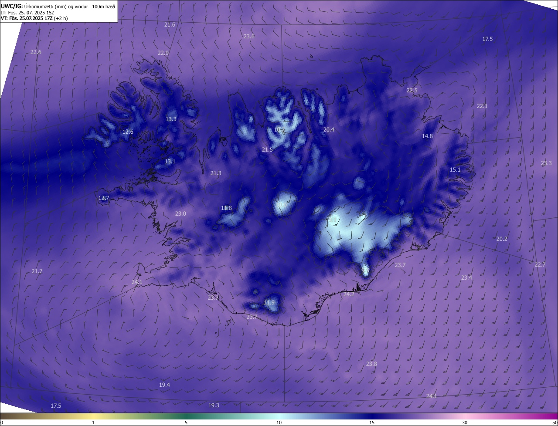Click the 21.5 value label

pyautogui.click(x=267, y=150)
